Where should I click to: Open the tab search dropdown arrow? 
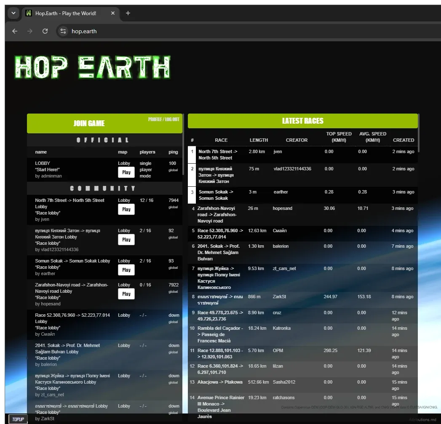click(13, 13)
